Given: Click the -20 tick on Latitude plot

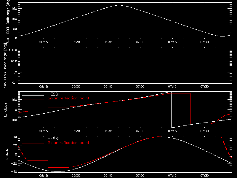Looking at the screenshot, I should point(14,163).
